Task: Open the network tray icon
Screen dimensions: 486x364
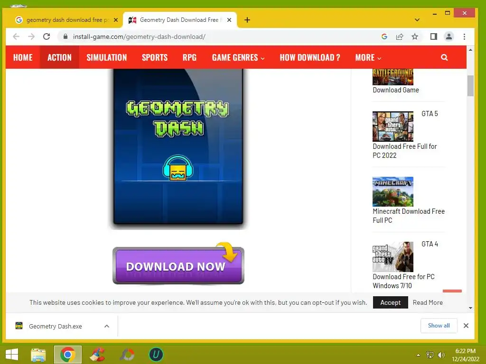Action: pyautogui.click(x=430, y=355)
